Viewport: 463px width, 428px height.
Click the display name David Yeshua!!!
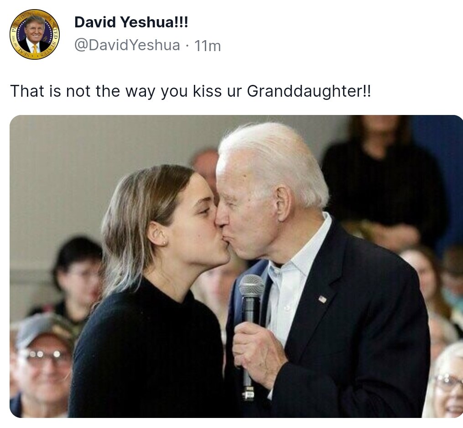[131, 22]
